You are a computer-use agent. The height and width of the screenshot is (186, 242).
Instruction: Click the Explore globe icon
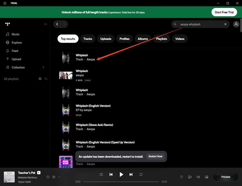click(8, 42)
